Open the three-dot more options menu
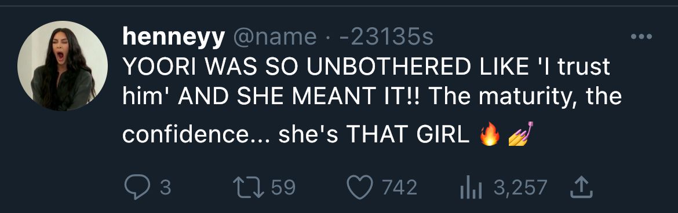Screen dimensions: 678x213 (641, 36)
